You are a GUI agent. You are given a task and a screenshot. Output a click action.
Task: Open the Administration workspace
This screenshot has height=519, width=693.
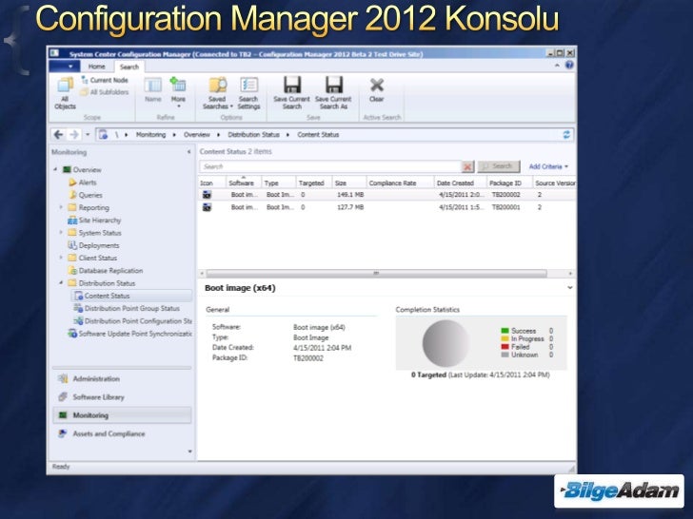(x=122, y=378)
